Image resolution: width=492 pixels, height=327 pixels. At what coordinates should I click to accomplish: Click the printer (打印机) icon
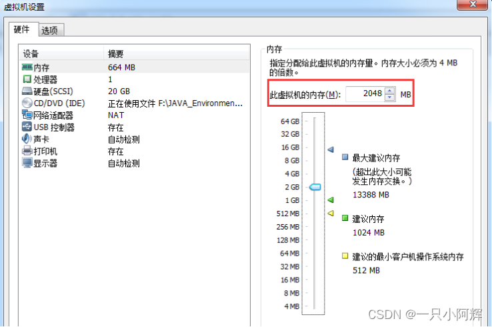27,151
